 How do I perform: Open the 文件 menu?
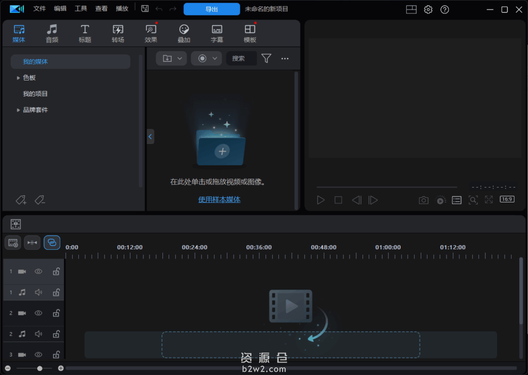(x=40, y=9)
